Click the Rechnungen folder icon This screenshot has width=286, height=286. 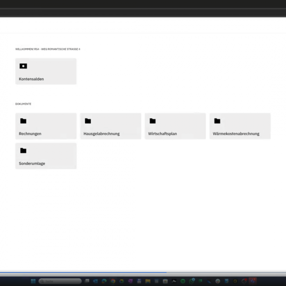(x=23, y=121)
